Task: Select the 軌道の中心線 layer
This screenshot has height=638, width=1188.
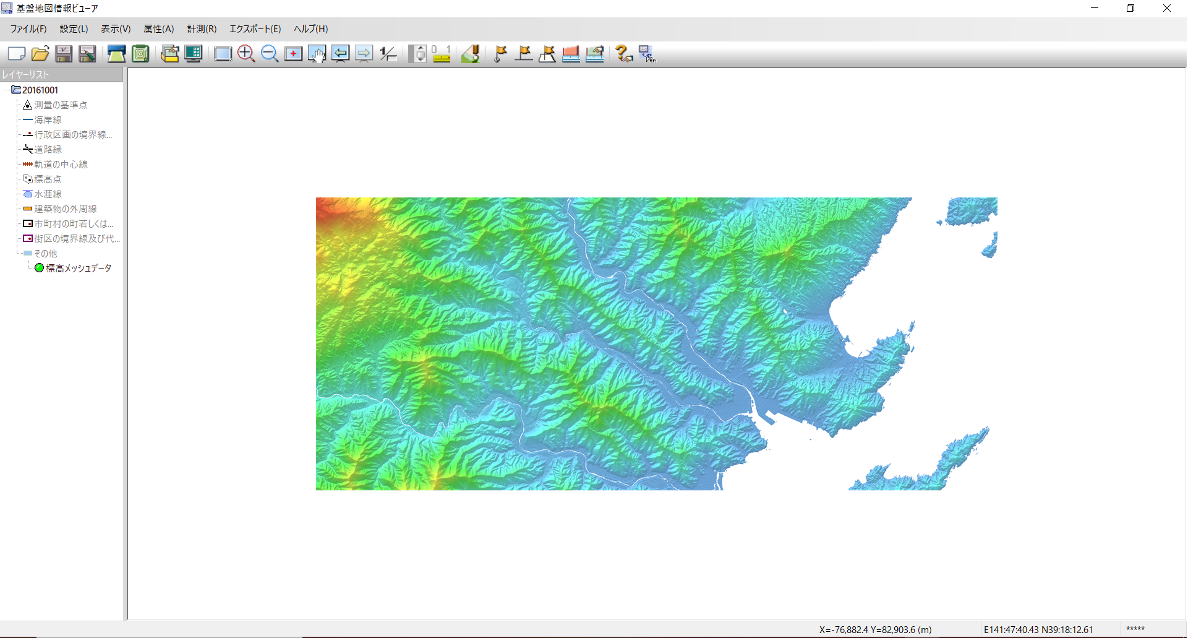Action: (x=61, y=165)
